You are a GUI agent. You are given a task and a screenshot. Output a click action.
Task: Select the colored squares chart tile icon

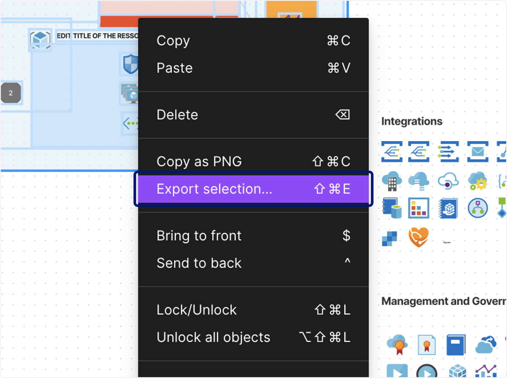pos(419,208)
